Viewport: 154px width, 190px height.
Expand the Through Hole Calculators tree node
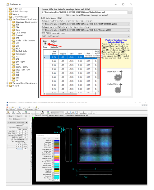(7, 83)
